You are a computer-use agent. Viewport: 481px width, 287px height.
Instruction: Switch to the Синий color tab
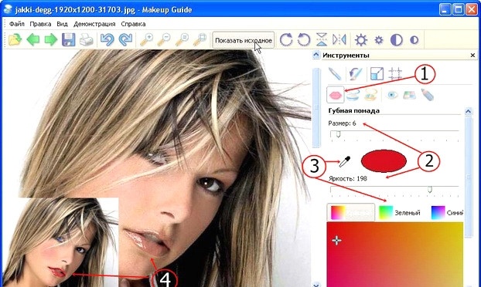point(447,213)
